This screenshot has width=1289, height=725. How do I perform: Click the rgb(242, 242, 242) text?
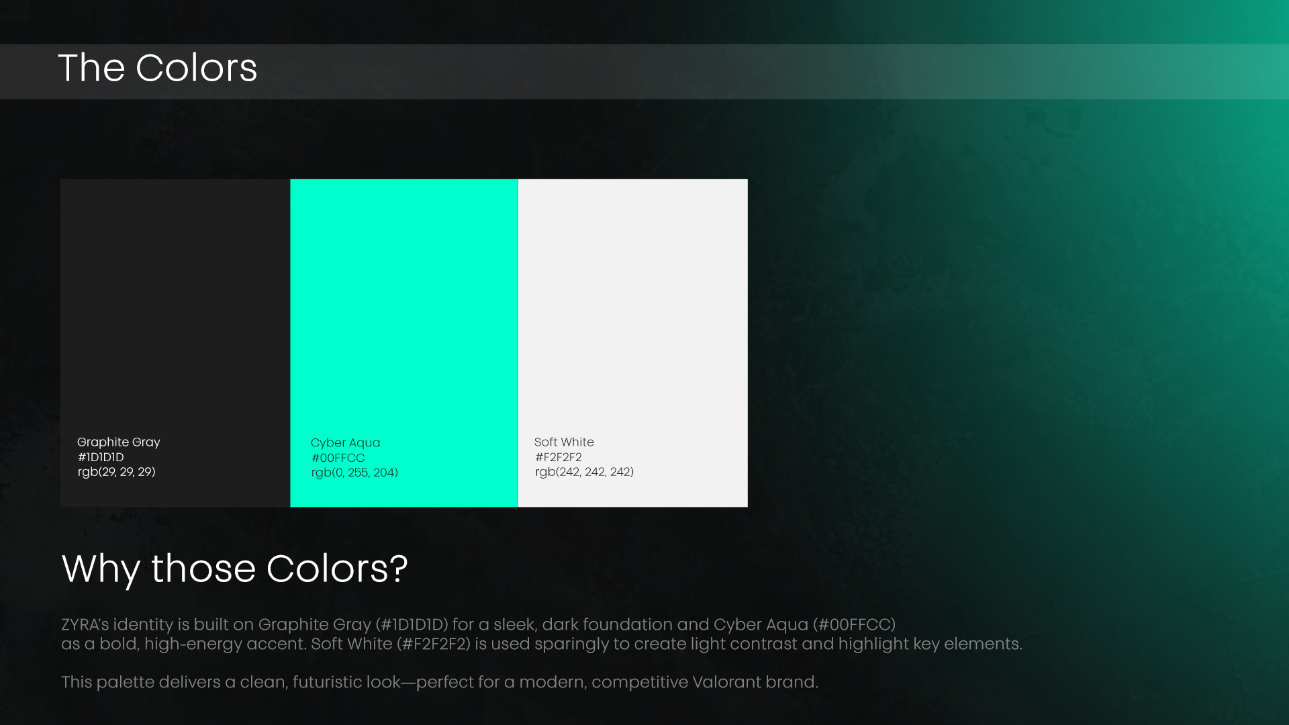pyautogui.click(x=584, y=472)
